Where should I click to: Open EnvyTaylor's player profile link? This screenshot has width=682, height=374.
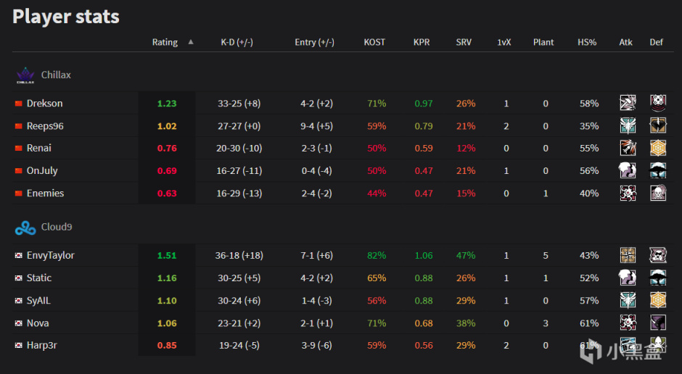pyautogui.click(x=50, y=255)
